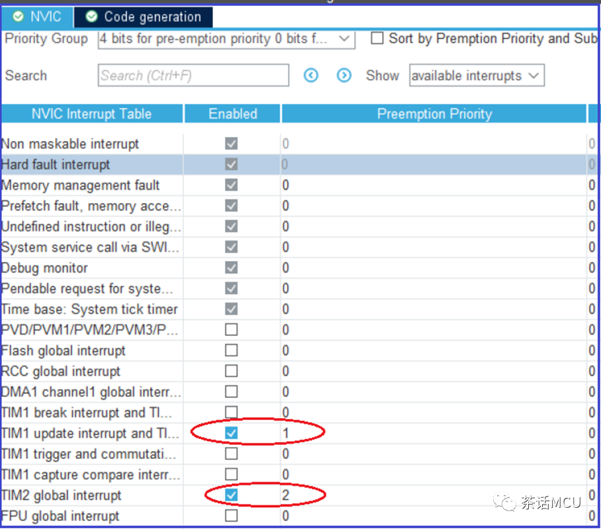Enable TIM1 capture compare interrupt checkbox
The image size is (601, 529).
pyautogui.click(x=231, y=474)
